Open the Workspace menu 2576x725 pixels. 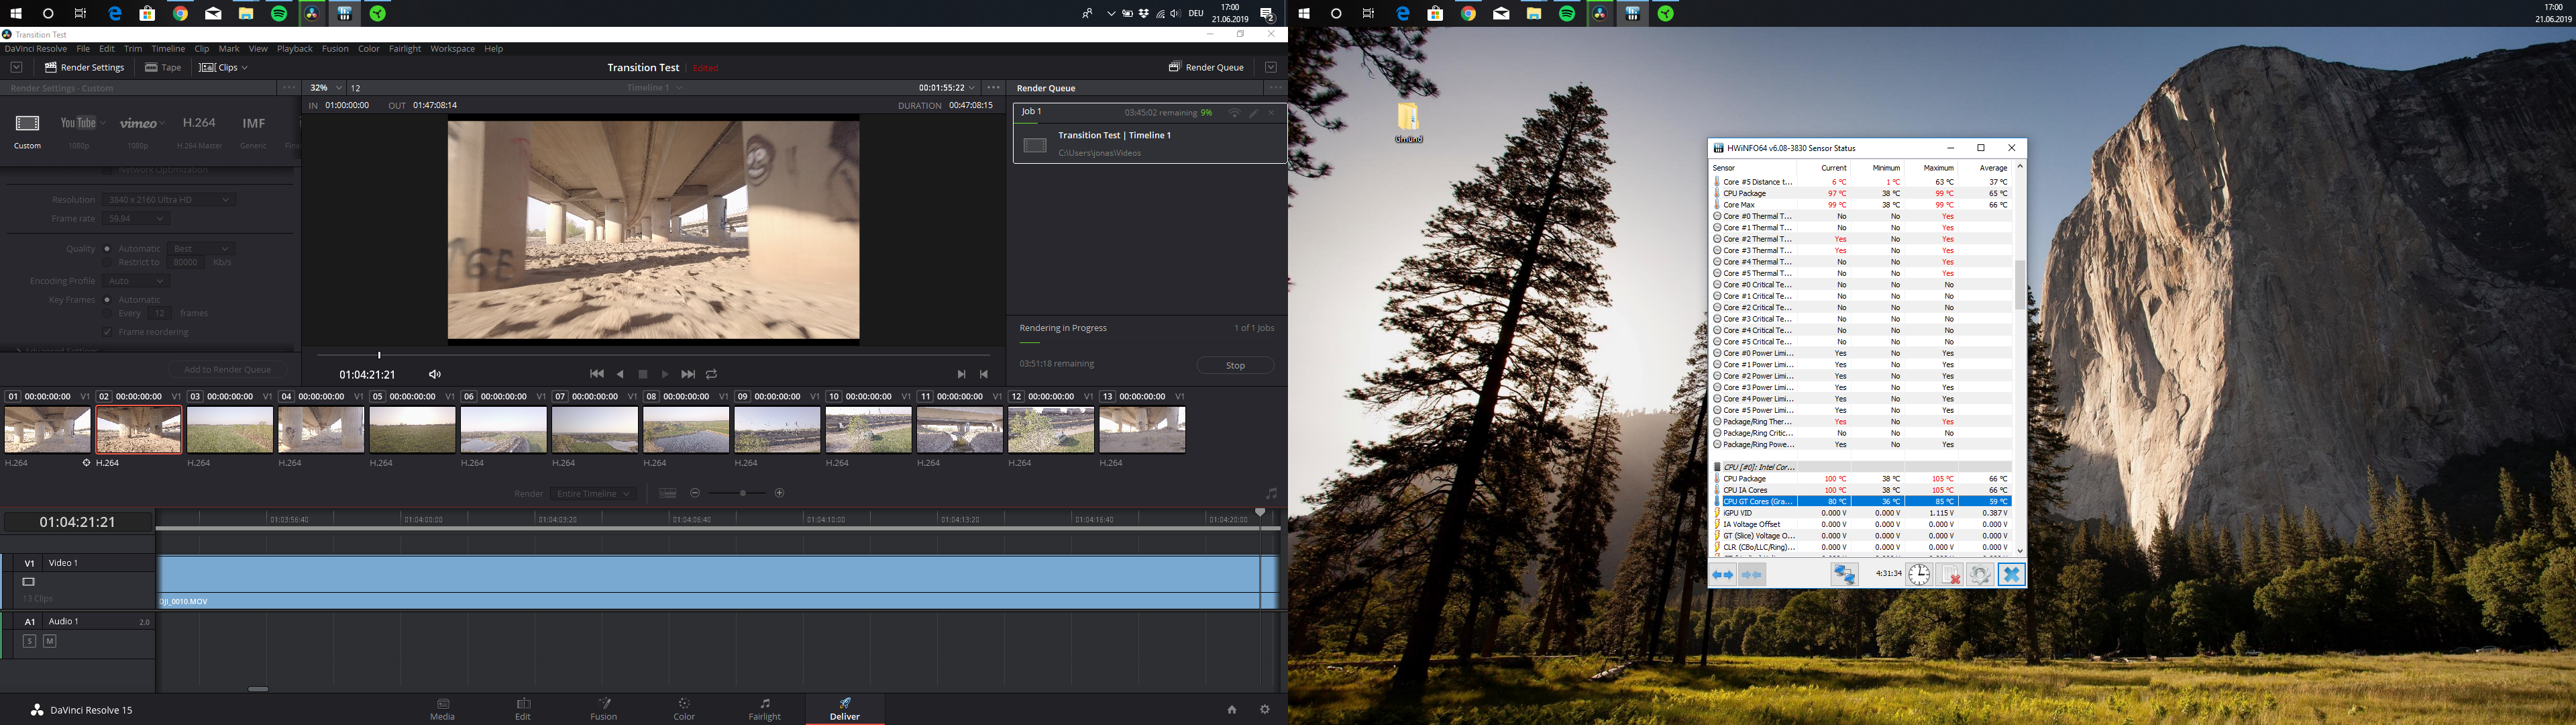click(452, 48)
